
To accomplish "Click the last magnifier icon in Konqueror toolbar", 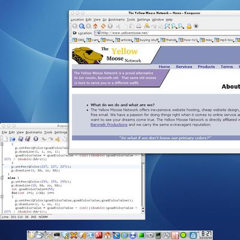I will coord(181,26).
